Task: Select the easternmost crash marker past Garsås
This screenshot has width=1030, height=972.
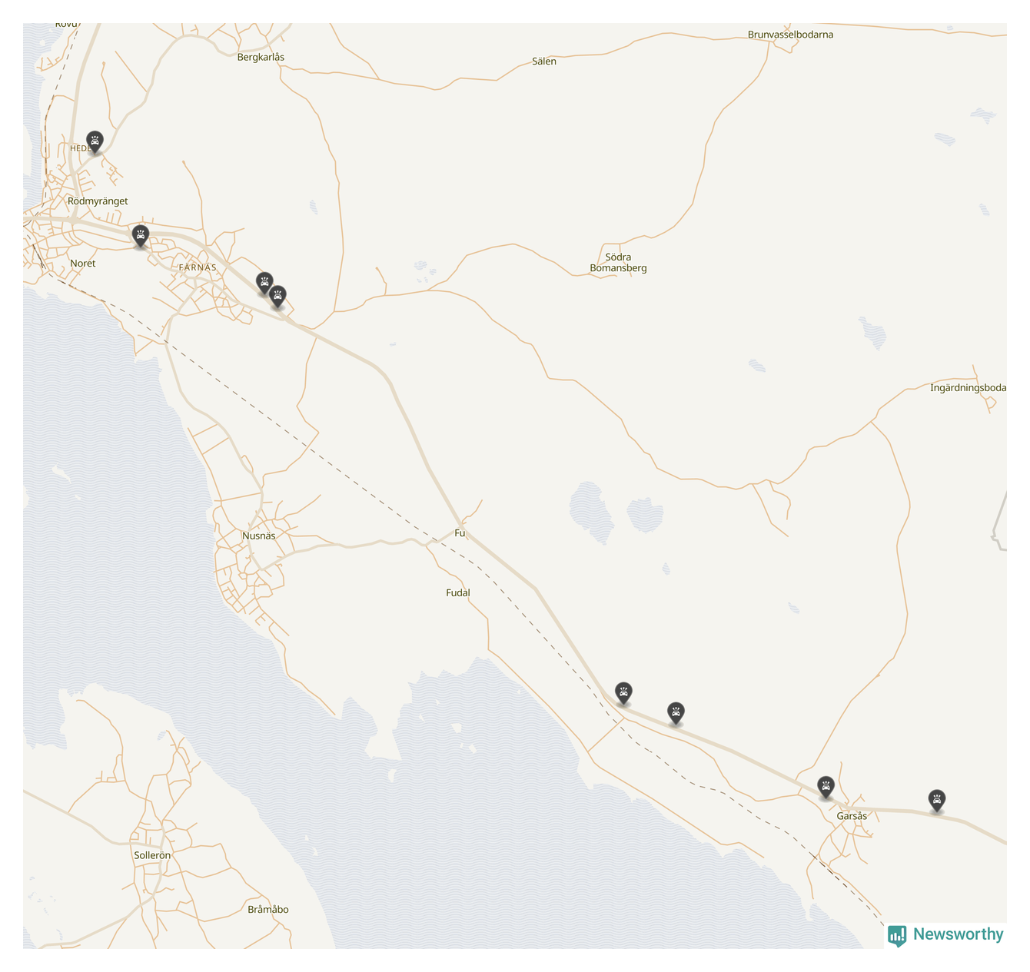Action: (936, 800)
